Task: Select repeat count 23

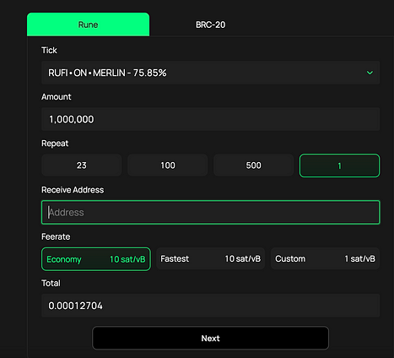Action: click(82, 165)
